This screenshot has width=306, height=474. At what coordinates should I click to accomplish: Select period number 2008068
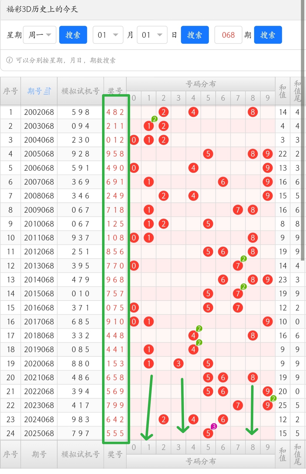pos(39,196)
